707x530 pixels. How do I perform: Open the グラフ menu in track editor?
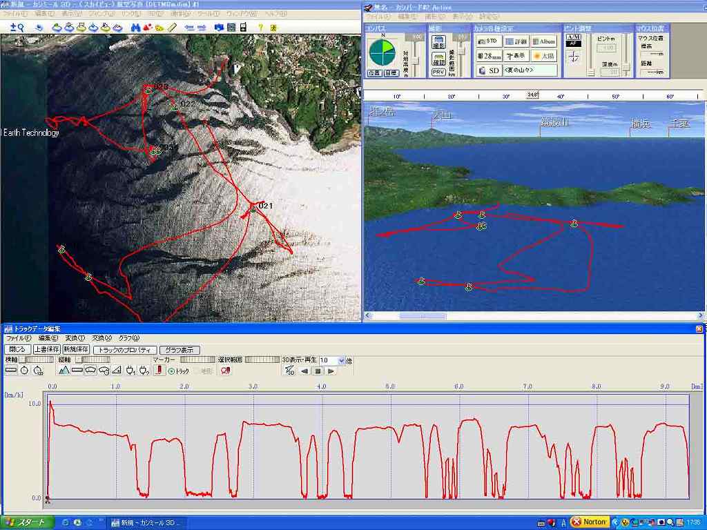click(x=129, y=339)
